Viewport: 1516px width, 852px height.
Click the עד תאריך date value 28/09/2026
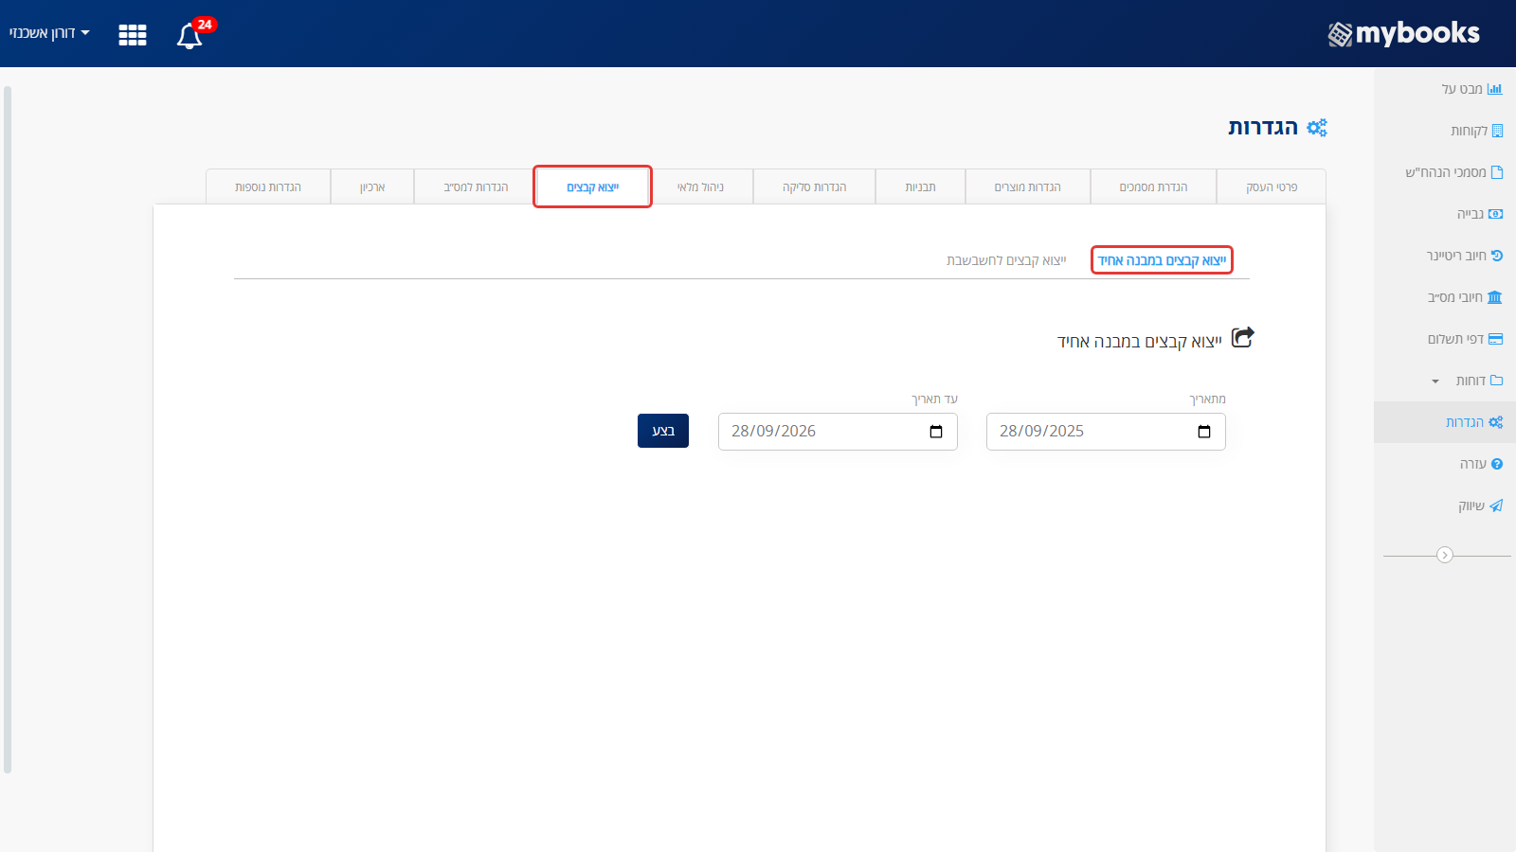773,432
